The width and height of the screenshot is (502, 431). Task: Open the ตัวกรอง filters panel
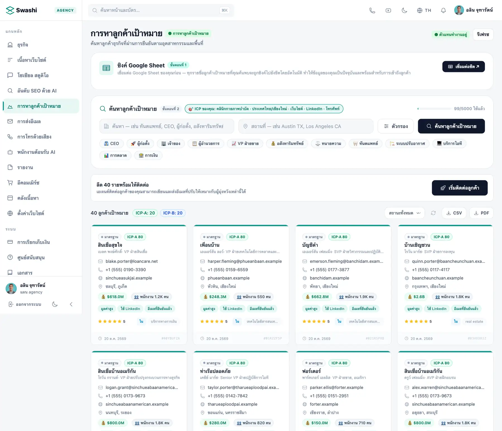coord(396,126)
